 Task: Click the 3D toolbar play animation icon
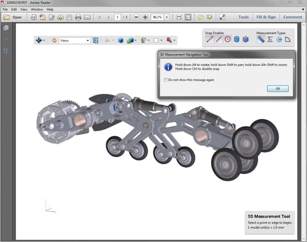107,40
